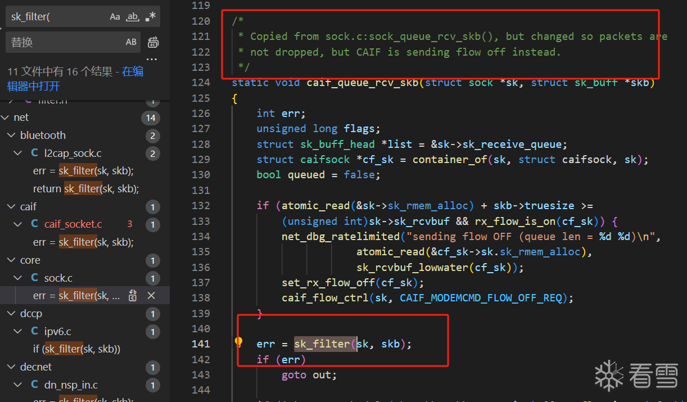Open the dn_nsp_in.c result file
687x402 pixels.
click(x=71, y=385)
